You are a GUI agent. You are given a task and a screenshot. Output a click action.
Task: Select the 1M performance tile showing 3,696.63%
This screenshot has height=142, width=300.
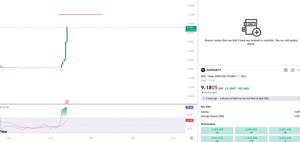click(x=251, y=131)
